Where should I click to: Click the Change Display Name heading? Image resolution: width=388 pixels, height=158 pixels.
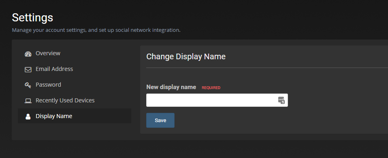186,56
